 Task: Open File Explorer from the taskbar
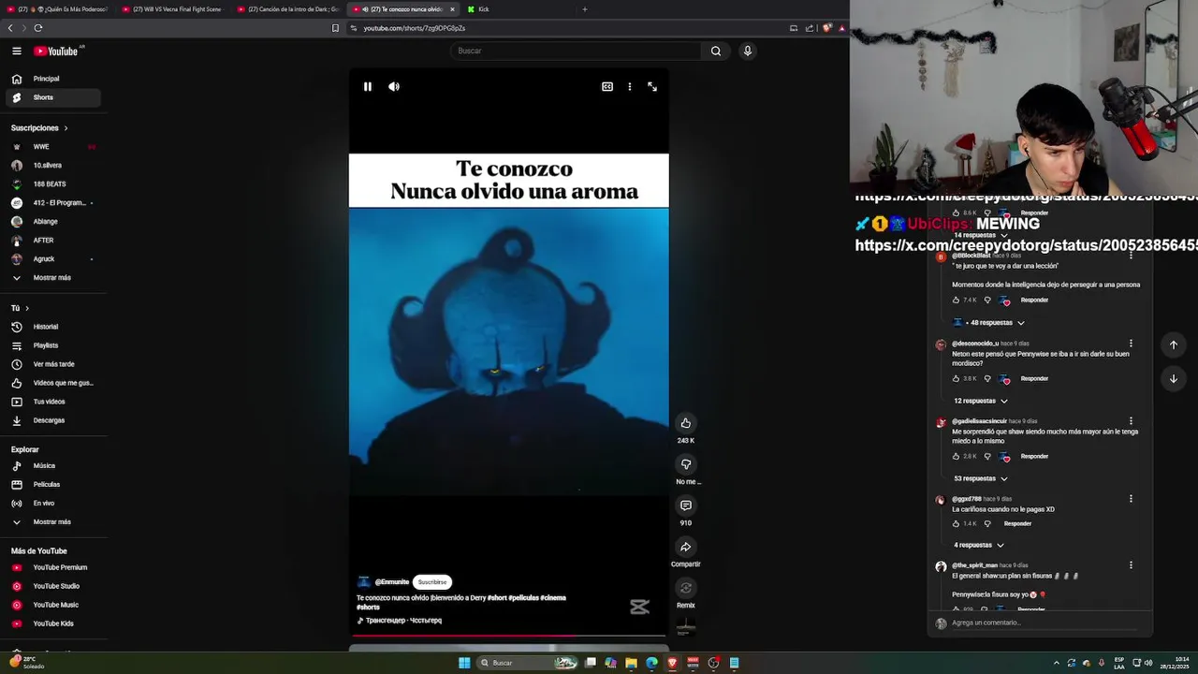(632, 663)
